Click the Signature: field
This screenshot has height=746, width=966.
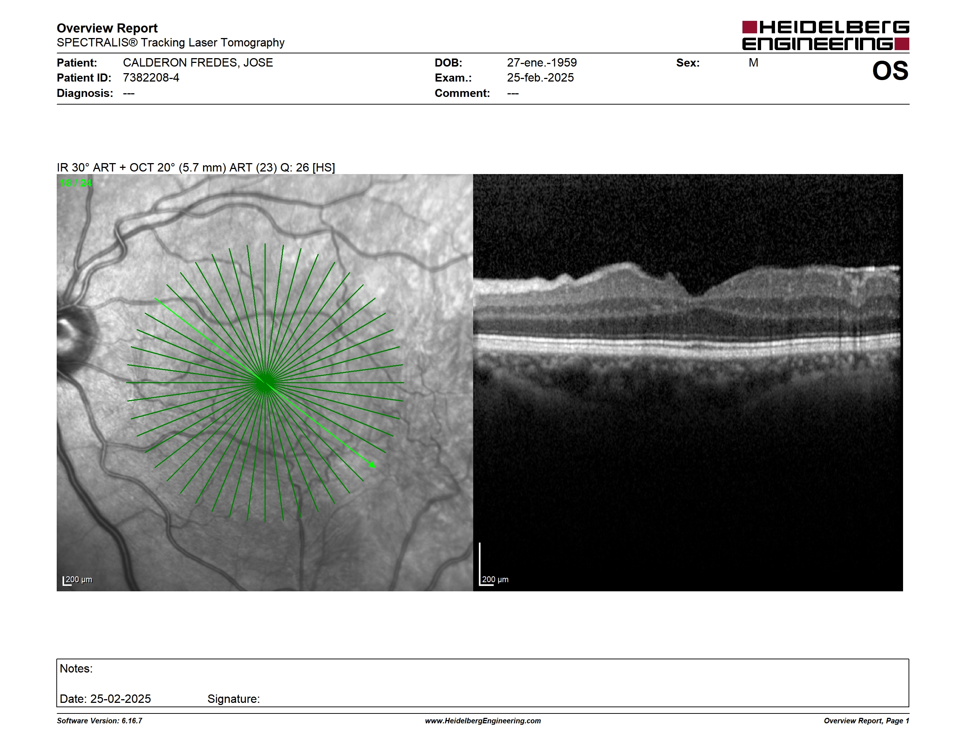pyautogui.click(x=233, y=699)
